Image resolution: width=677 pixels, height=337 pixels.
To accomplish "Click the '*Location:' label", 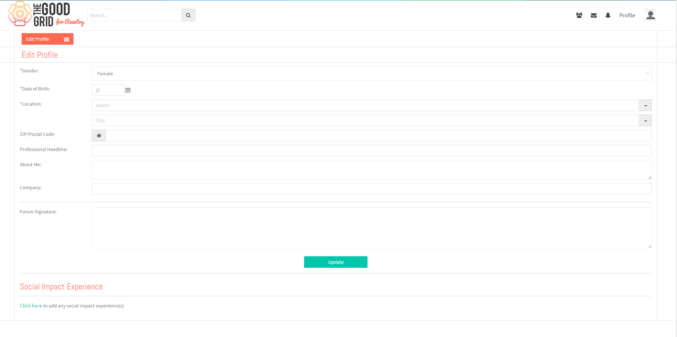I will pos(31,104).
